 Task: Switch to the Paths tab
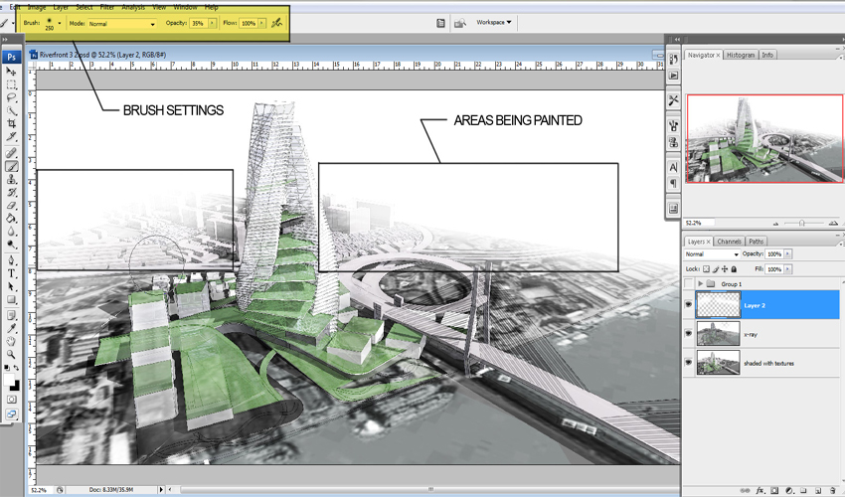coord(756,242)
